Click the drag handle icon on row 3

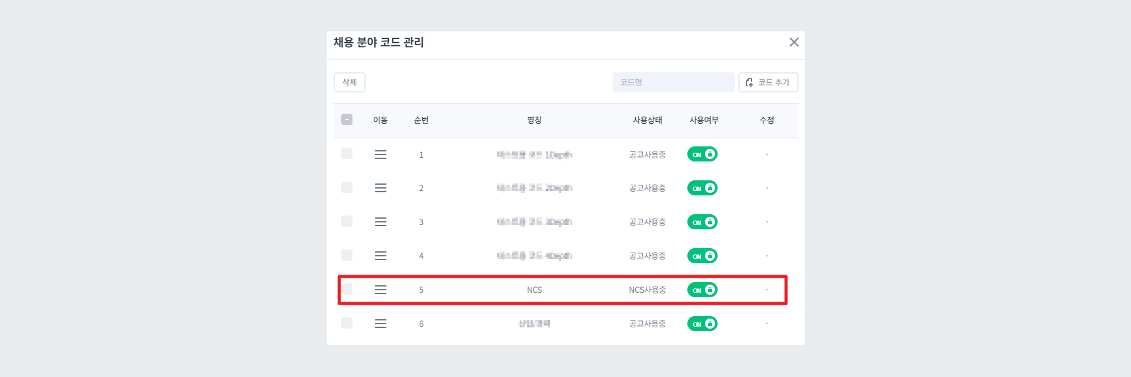point(381,221)
